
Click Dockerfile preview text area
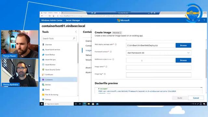[x=149, y=91]
